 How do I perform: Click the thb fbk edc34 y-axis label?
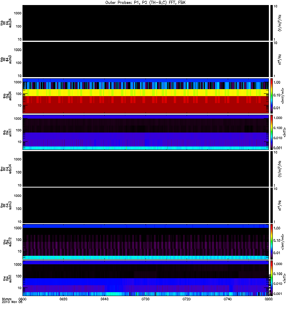tap(7, 96)
